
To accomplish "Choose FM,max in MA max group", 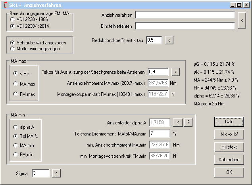I will [15, 94].
